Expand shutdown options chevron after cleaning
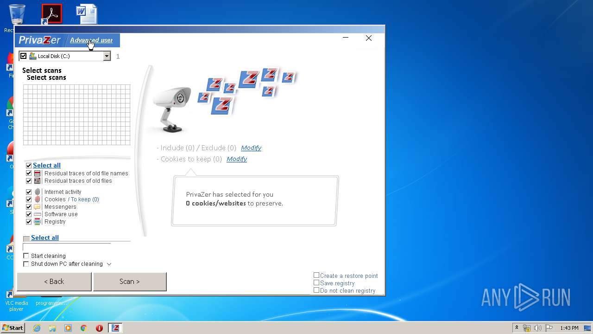593x334 pixels. 109,264
